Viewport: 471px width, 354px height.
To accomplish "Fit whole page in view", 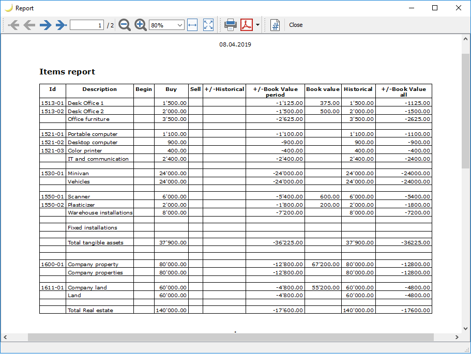I will 208,25.
